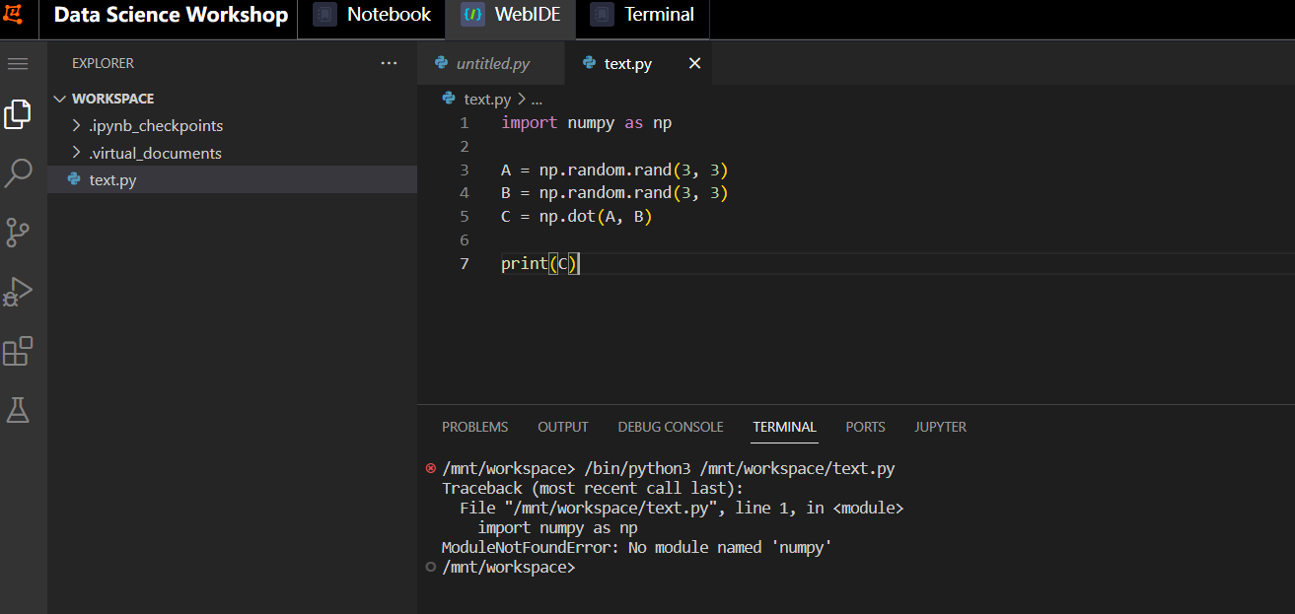The width and height of the screenshot is (1295, 614).
Task: Collapse the WORKSPACE folder section
Action: pos(233,99)
